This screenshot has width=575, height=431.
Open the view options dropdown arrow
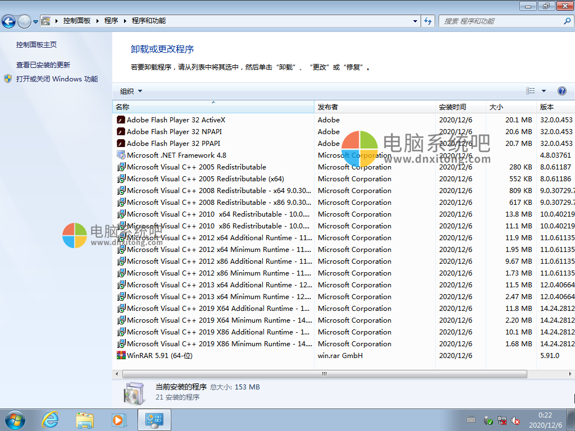[x=543, y=90]
